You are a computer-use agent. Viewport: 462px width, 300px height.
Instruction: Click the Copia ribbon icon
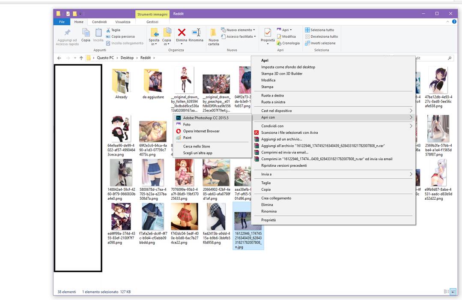tap(86, 35)
